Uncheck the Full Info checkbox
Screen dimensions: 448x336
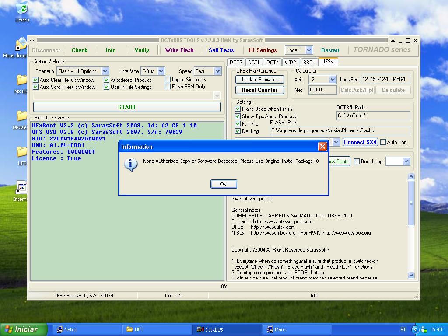click(x=238, y=124)
